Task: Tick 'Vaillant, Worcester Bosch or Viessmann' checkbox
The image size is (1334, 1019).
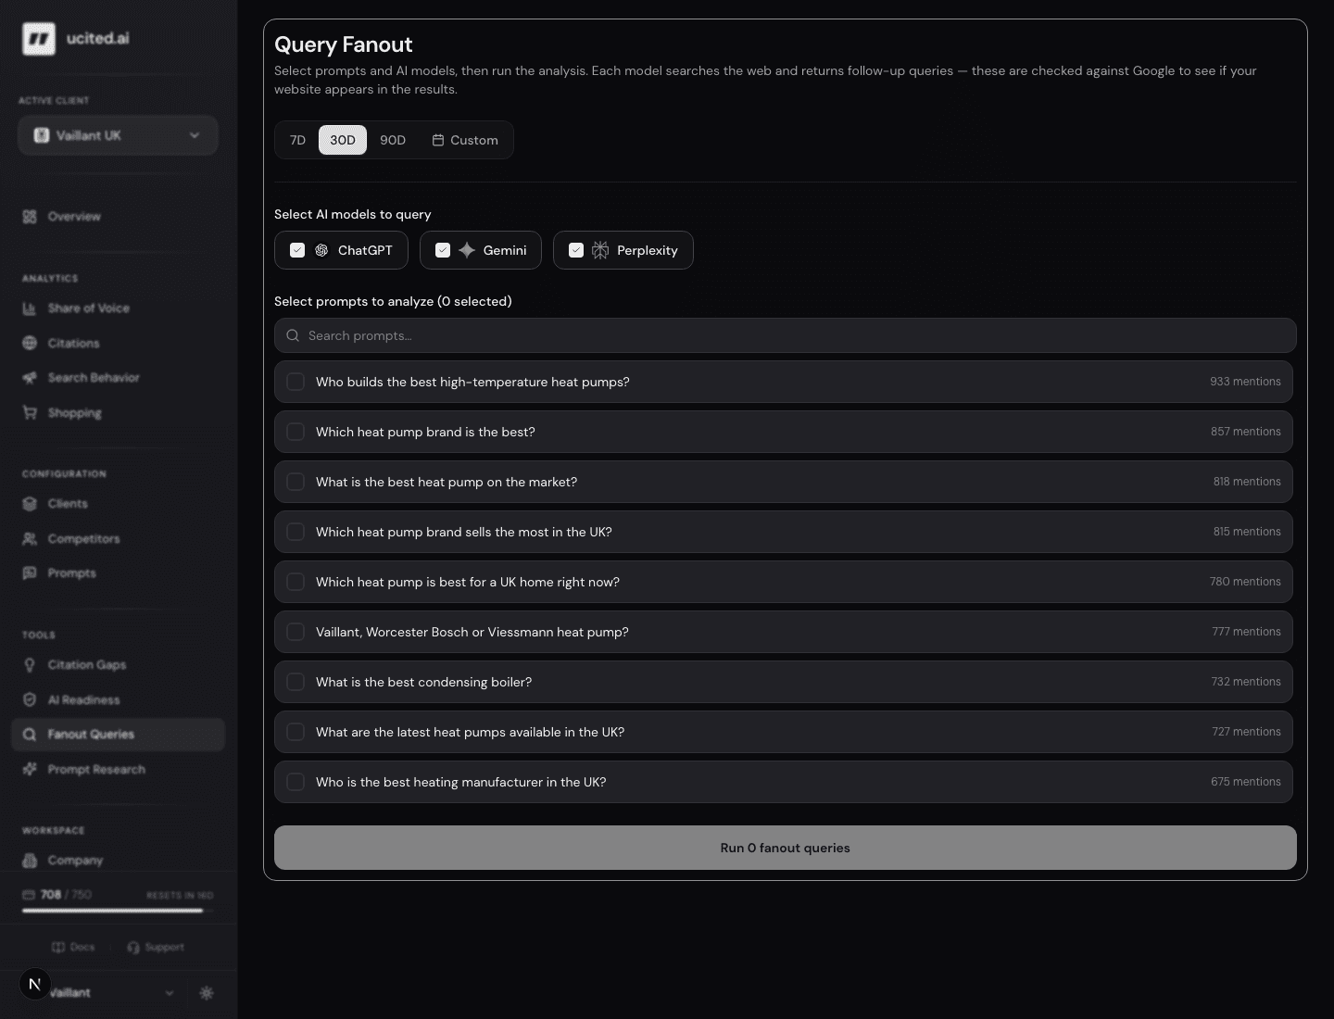Action: click(x=296, y=632)
